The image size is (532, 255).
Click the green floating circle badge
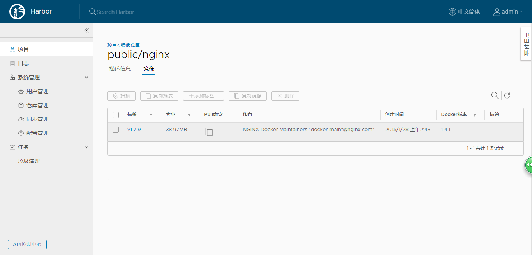528,165
